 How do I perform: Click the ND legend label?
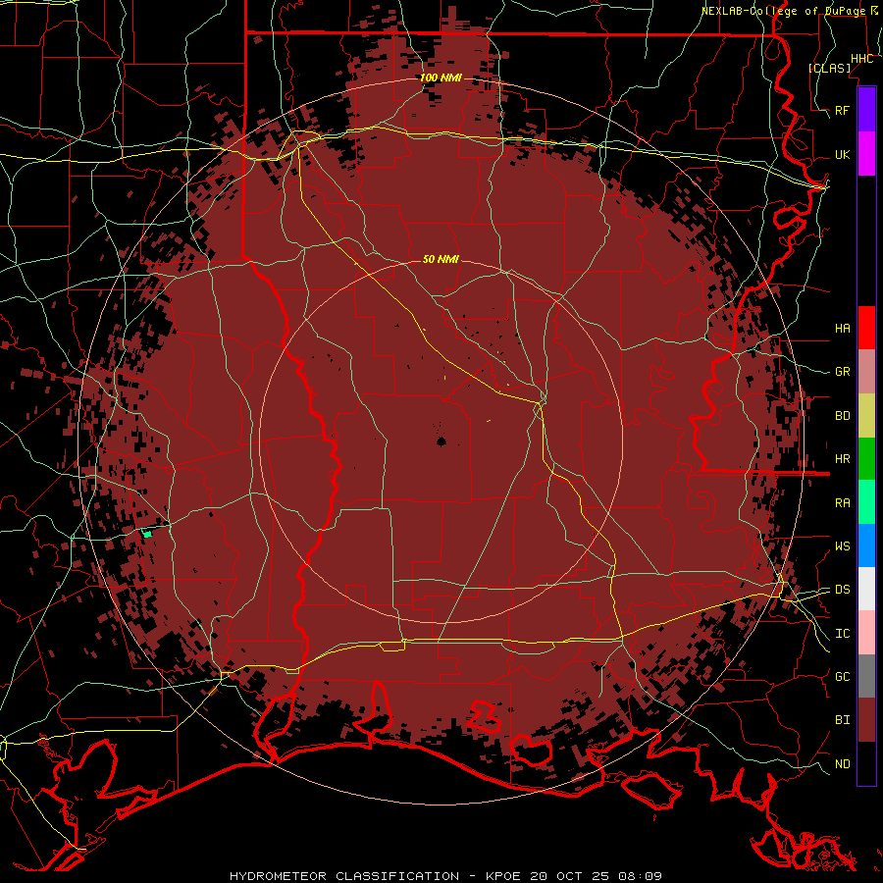coord(843,764)
